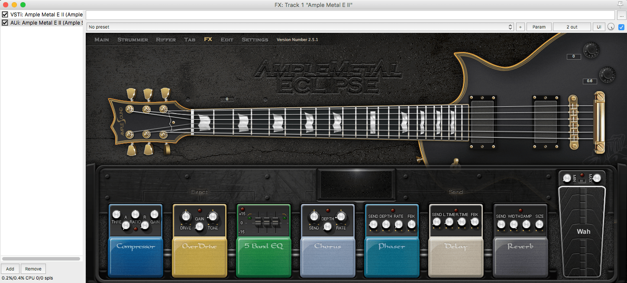Click the comment text field at top

tap(350, 15)
